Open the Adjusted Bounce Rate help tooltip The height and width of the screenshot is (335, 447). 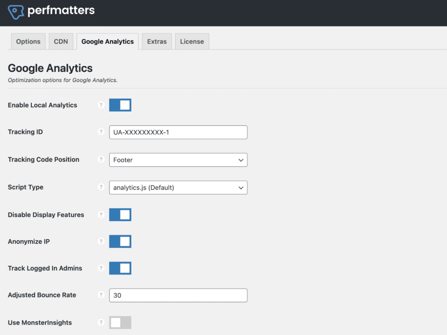tap(101, 295)
